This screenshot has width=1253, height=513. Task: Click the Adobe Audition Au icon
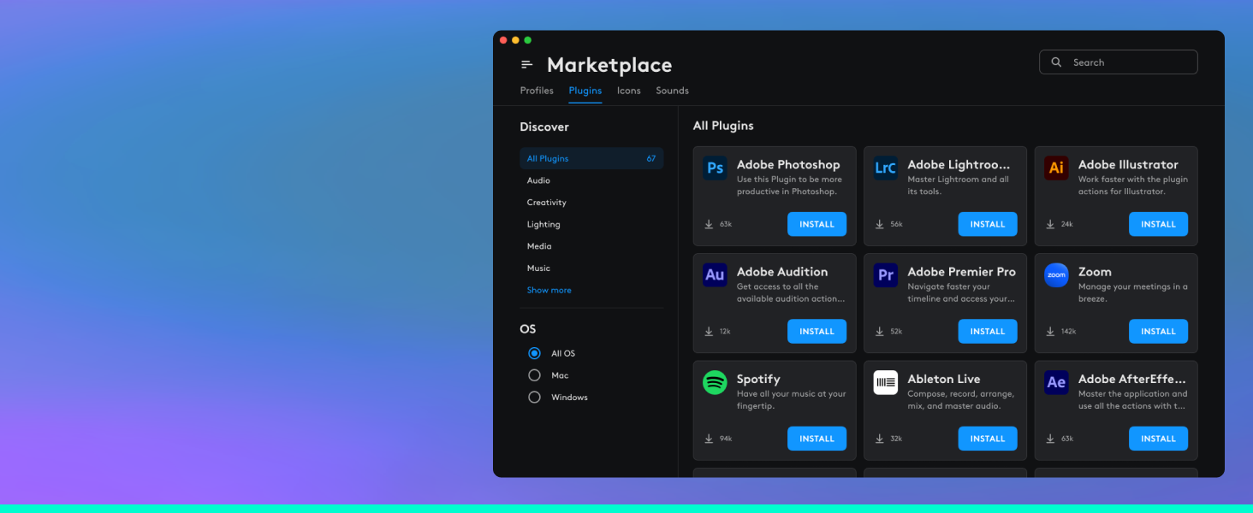coord(715,275)
